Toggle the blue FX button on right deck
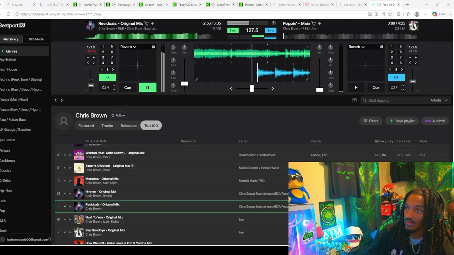The image size is (454, 255). [x=396, y=77]
